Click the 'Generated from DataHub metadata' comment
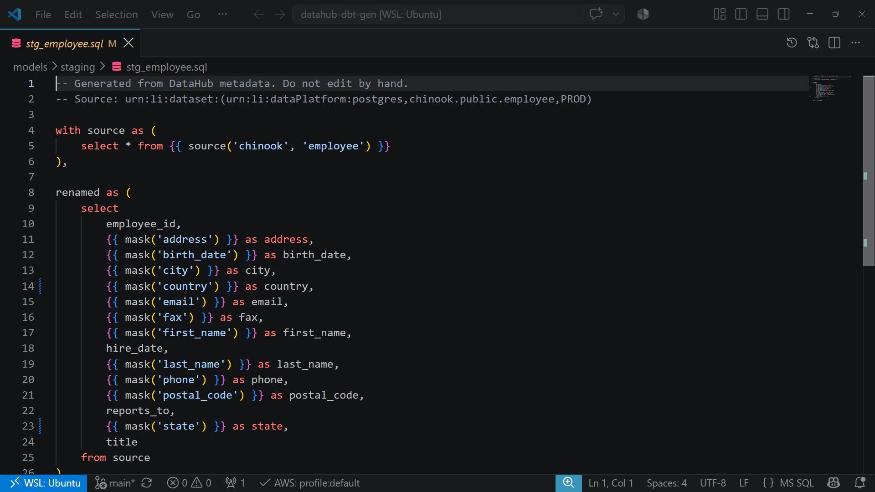Image resolution: width=875 pixels, height=492 pixels. click(x=232, y=83)
